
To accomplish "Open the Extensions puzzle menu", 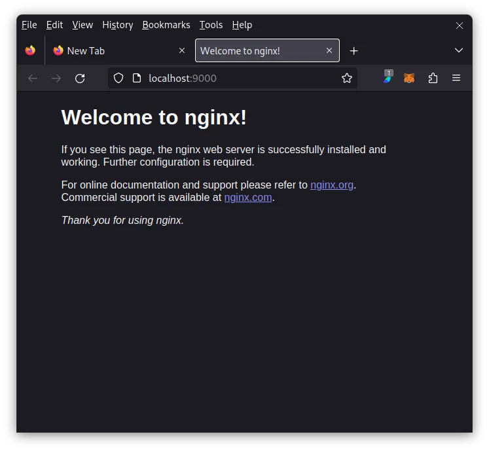I will [x=433, y=78].
